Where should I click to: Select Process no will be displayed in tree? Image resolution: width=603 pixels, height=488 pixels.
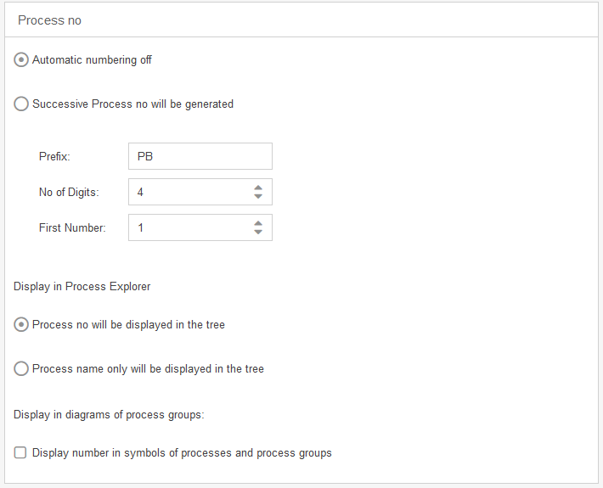21,325
